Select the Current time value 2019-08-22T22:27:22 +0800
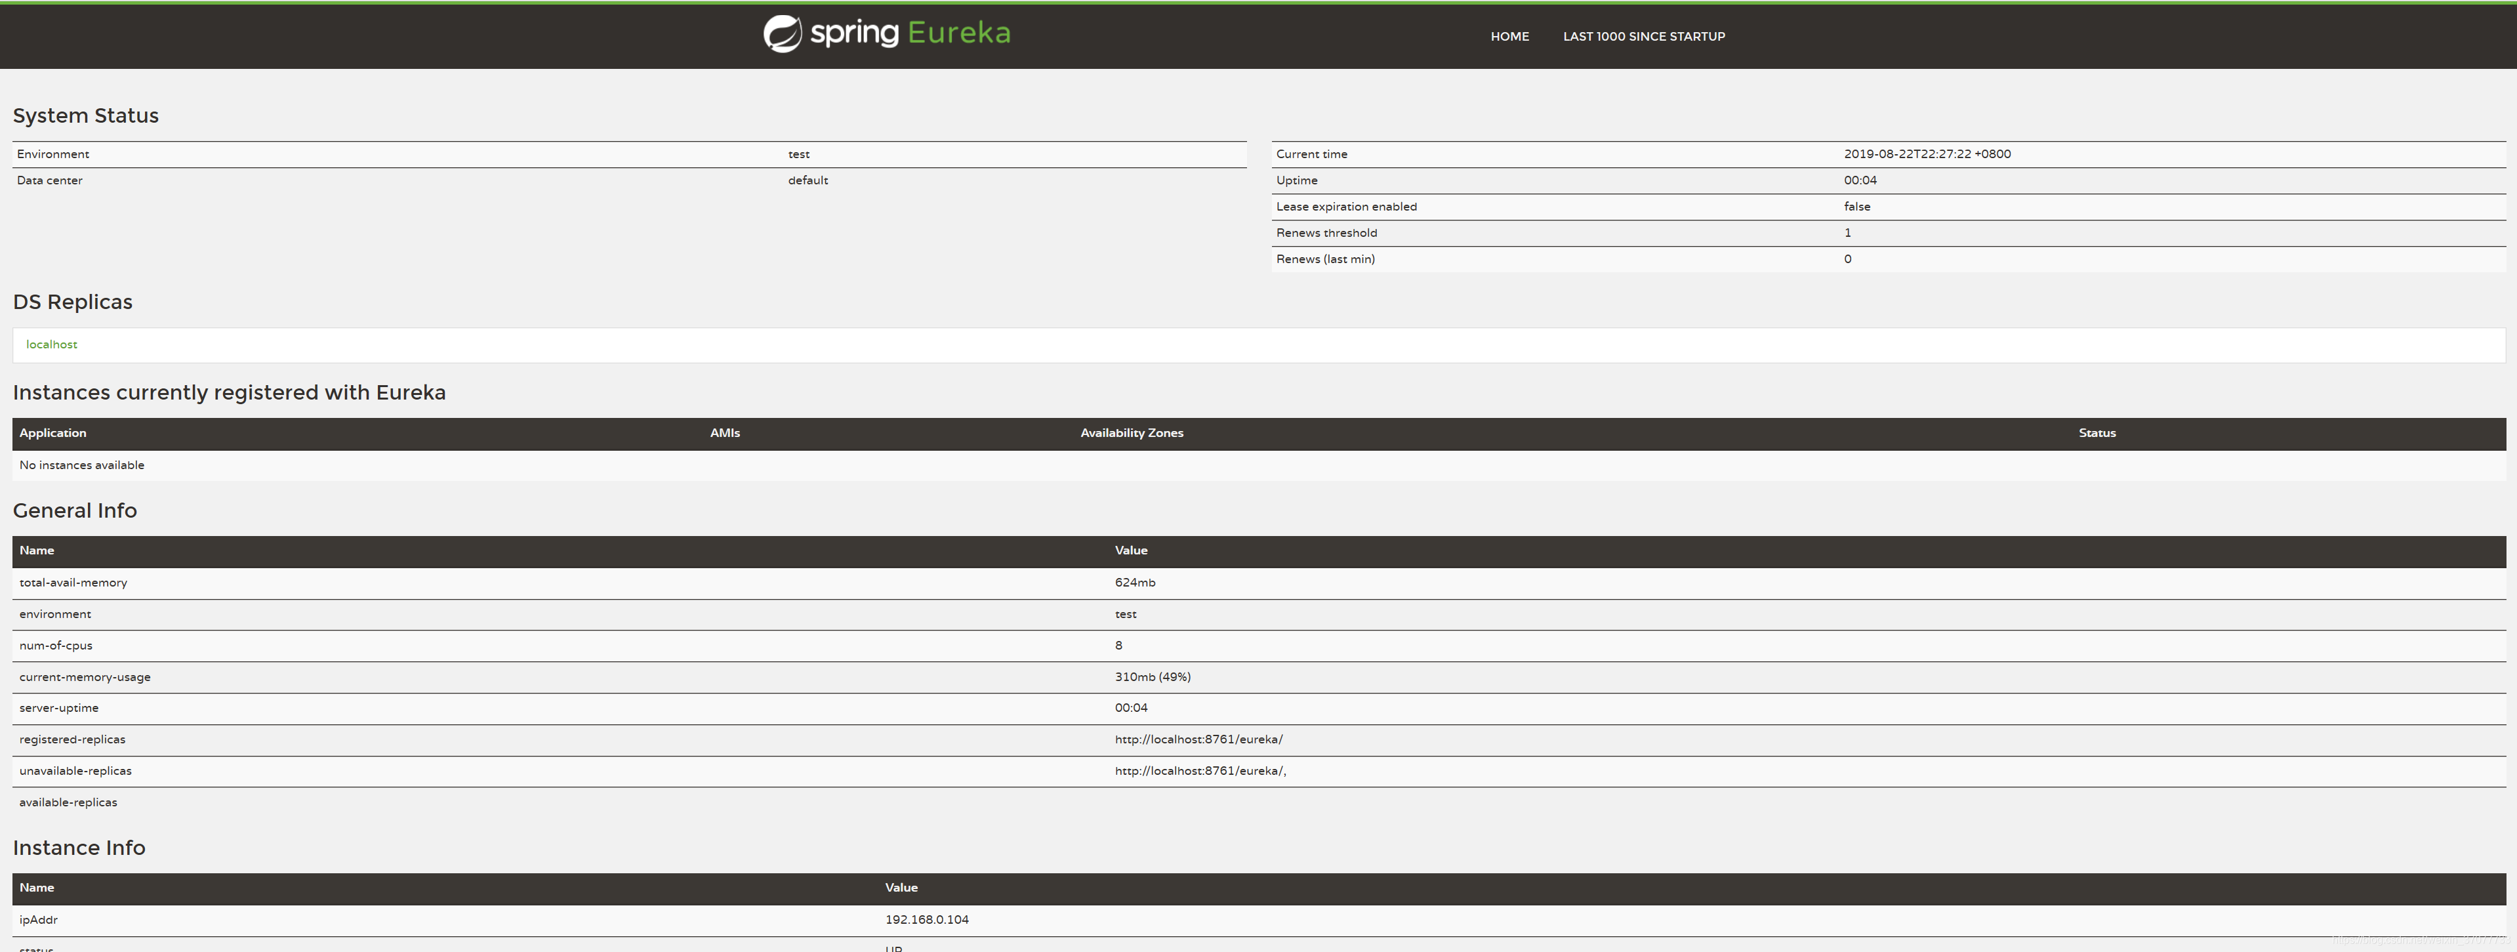2517x952 pixels. (x=1927, y=154)
